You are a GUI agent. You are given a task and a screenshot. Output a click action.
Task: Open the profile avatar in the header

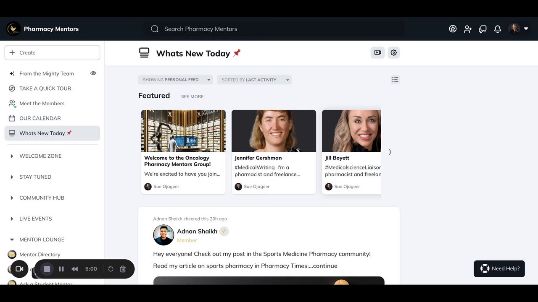(x=514, y=29)
